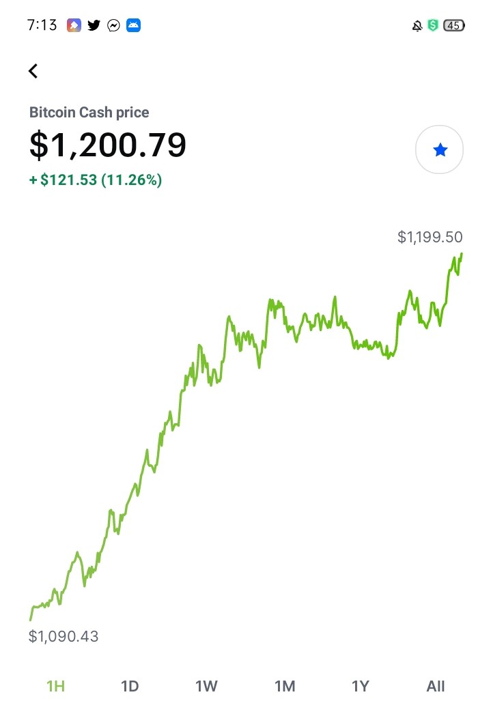Tap the green shield status icon
Image resolution: width=491 pixels, height=714 pixels.
[x=433, y=25]
